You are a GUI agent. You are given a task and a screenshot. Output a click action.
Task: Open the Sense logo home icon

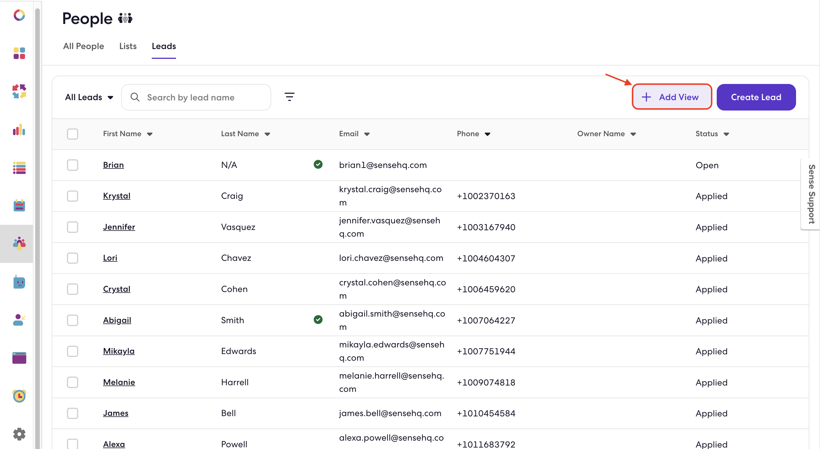(19, 15)
